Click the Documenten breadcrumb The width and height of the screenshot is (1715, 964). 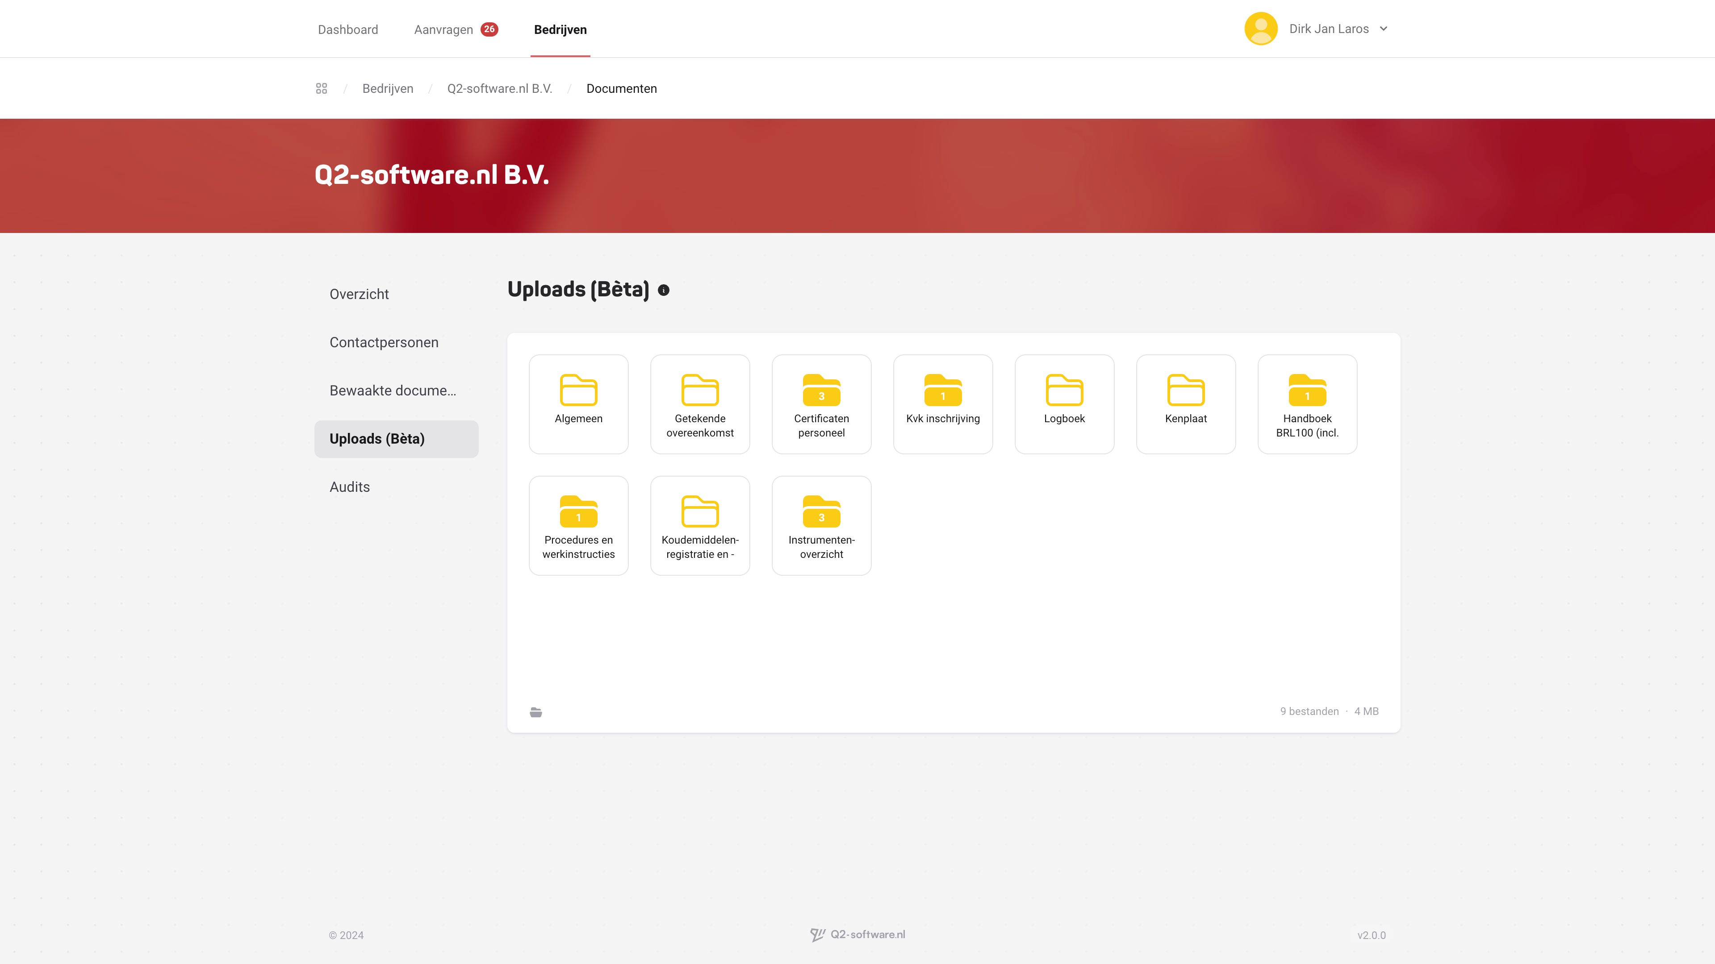[622, 88]
